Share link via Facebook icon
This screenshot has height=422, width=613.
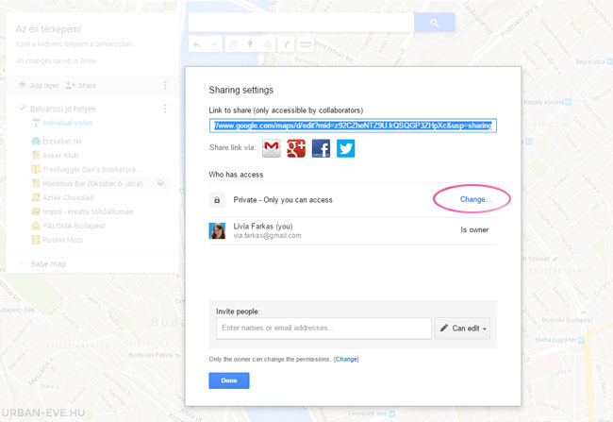click(x=321, y=148)
